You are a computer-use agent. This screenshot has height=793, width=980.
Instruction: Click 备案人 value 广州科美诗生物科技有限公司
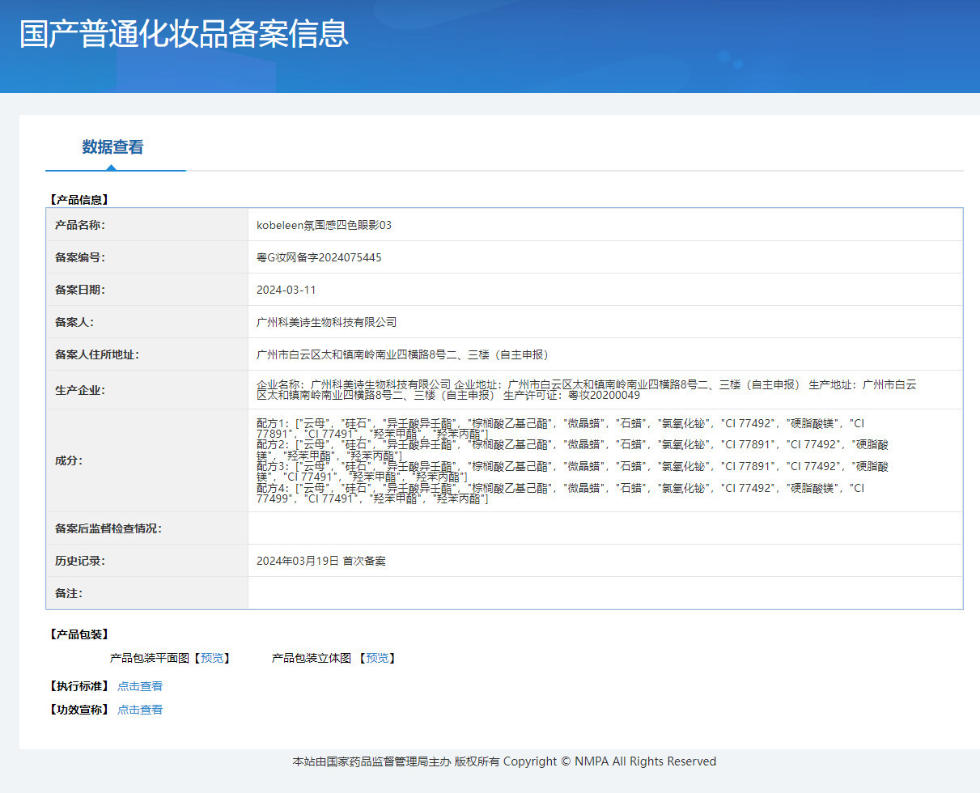327,322
